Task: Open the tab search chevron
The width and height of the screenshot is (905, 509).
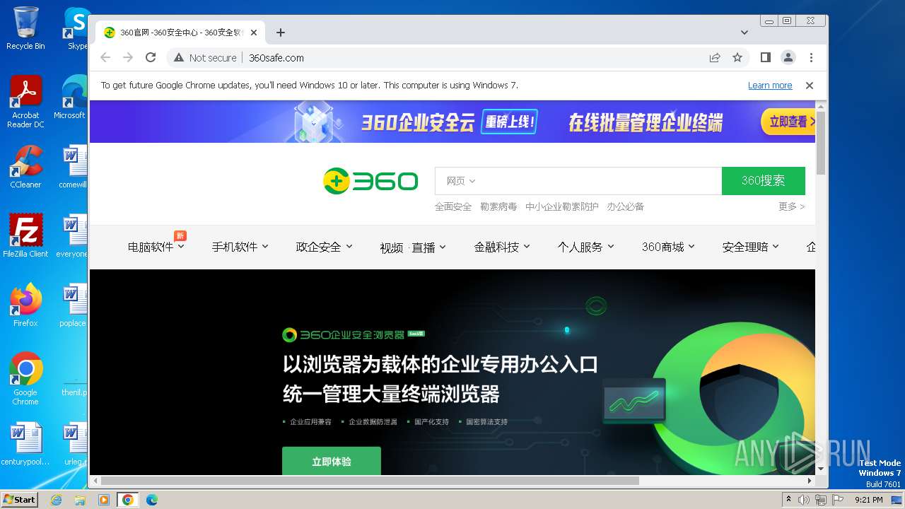Action: pyautogui.click(x=745, y=33)
